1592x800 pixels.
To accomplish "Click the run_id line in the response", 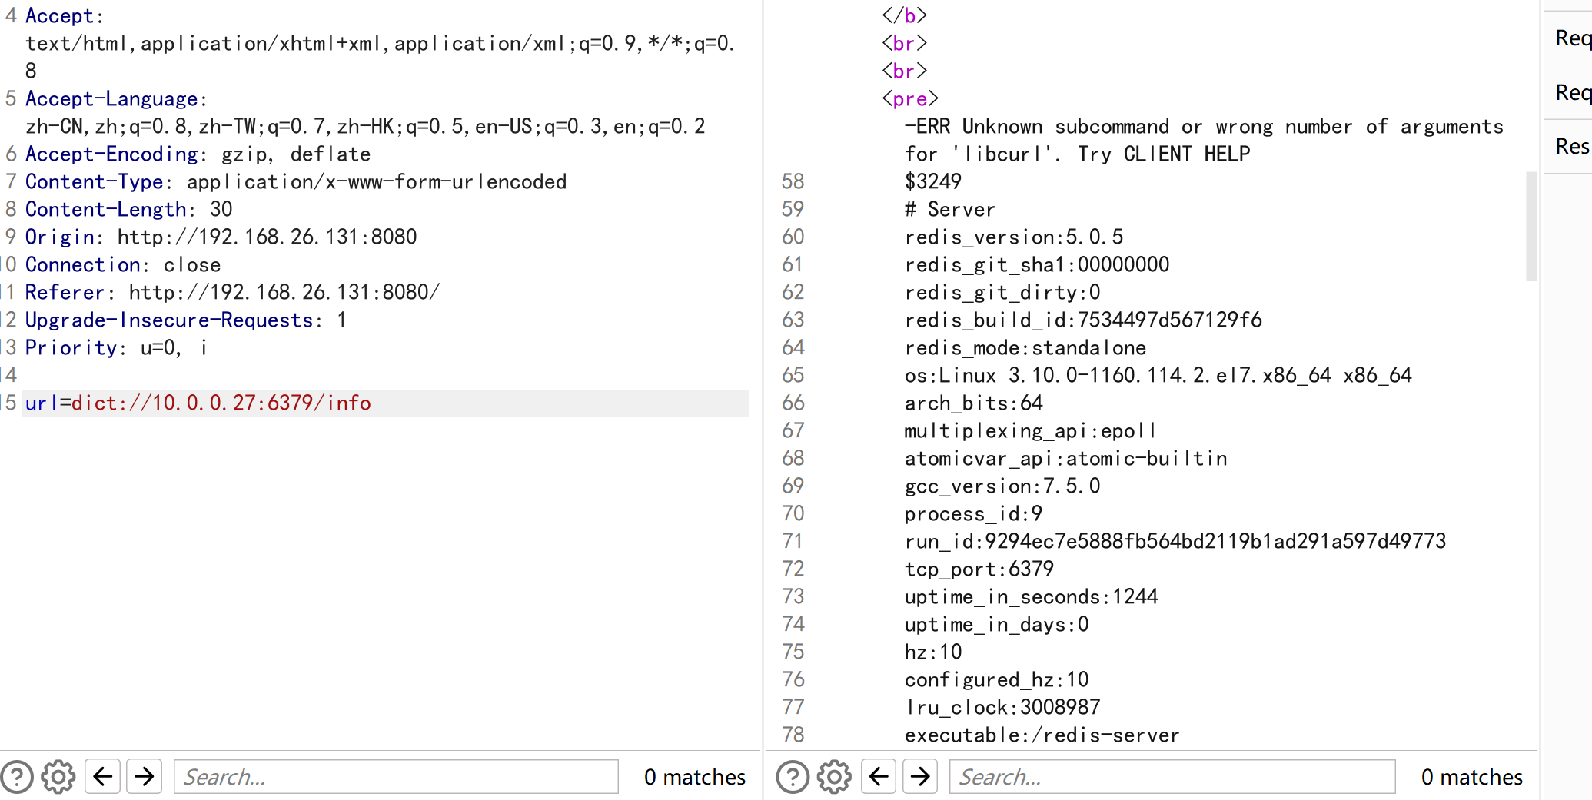I will click(x=1175, y=541).
